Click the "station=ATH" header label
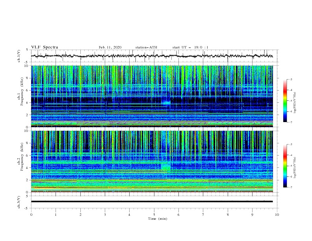312x241 pixels. click(x=146, y=47)
